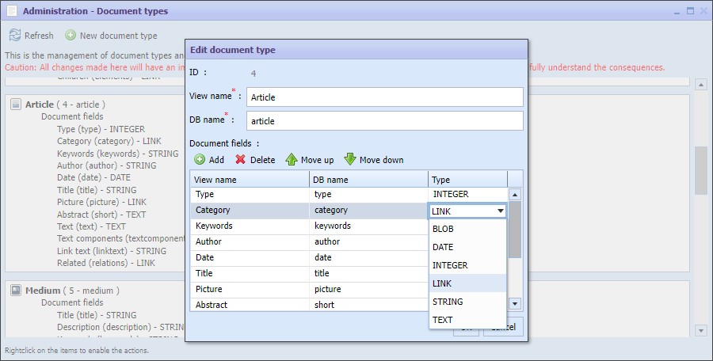This screenshot has width=713, height=361.
Task: Click the Move up arrow icon
Action: 292,160
